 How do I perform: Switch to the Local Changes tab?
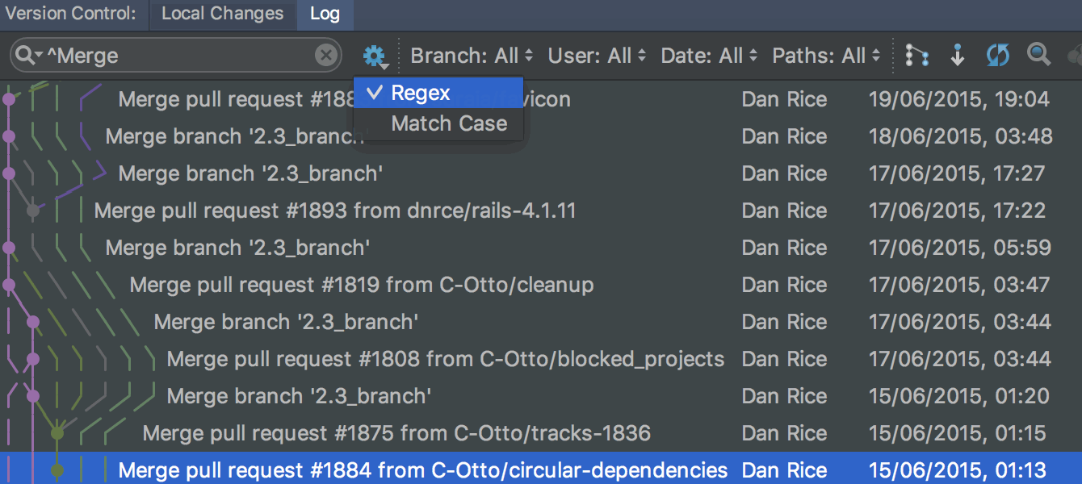(x=222, y=14)
